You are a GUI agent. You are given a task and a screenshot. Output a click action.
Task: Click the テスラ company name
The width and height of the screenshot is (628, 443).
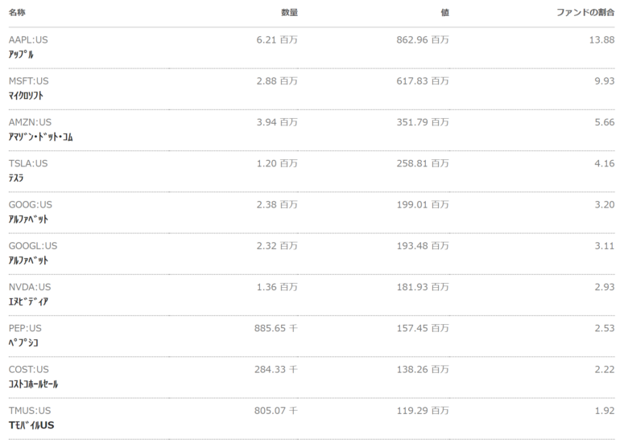(16, 178)
